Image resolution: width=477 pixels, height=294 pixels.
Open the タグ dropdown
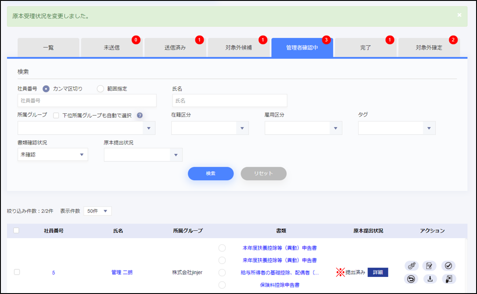[397, 128]
